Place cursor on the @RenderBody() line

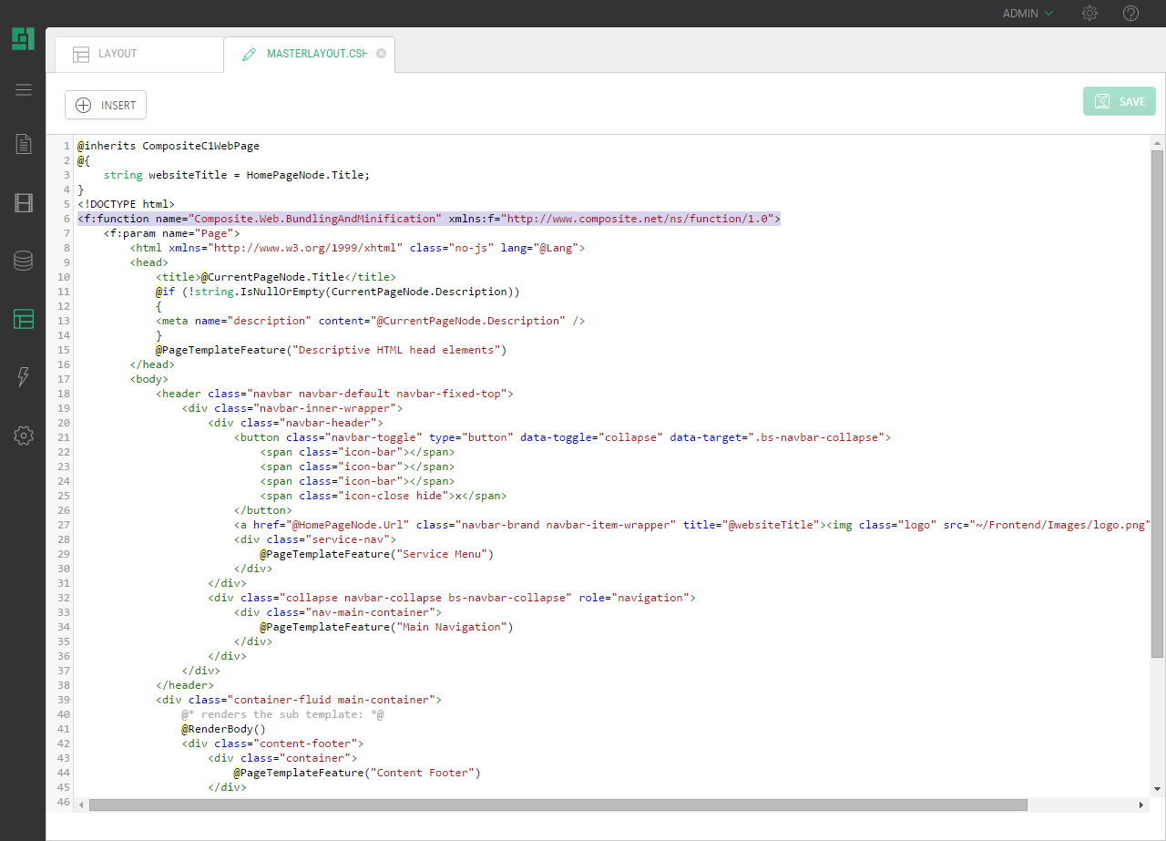pos(223,729)
